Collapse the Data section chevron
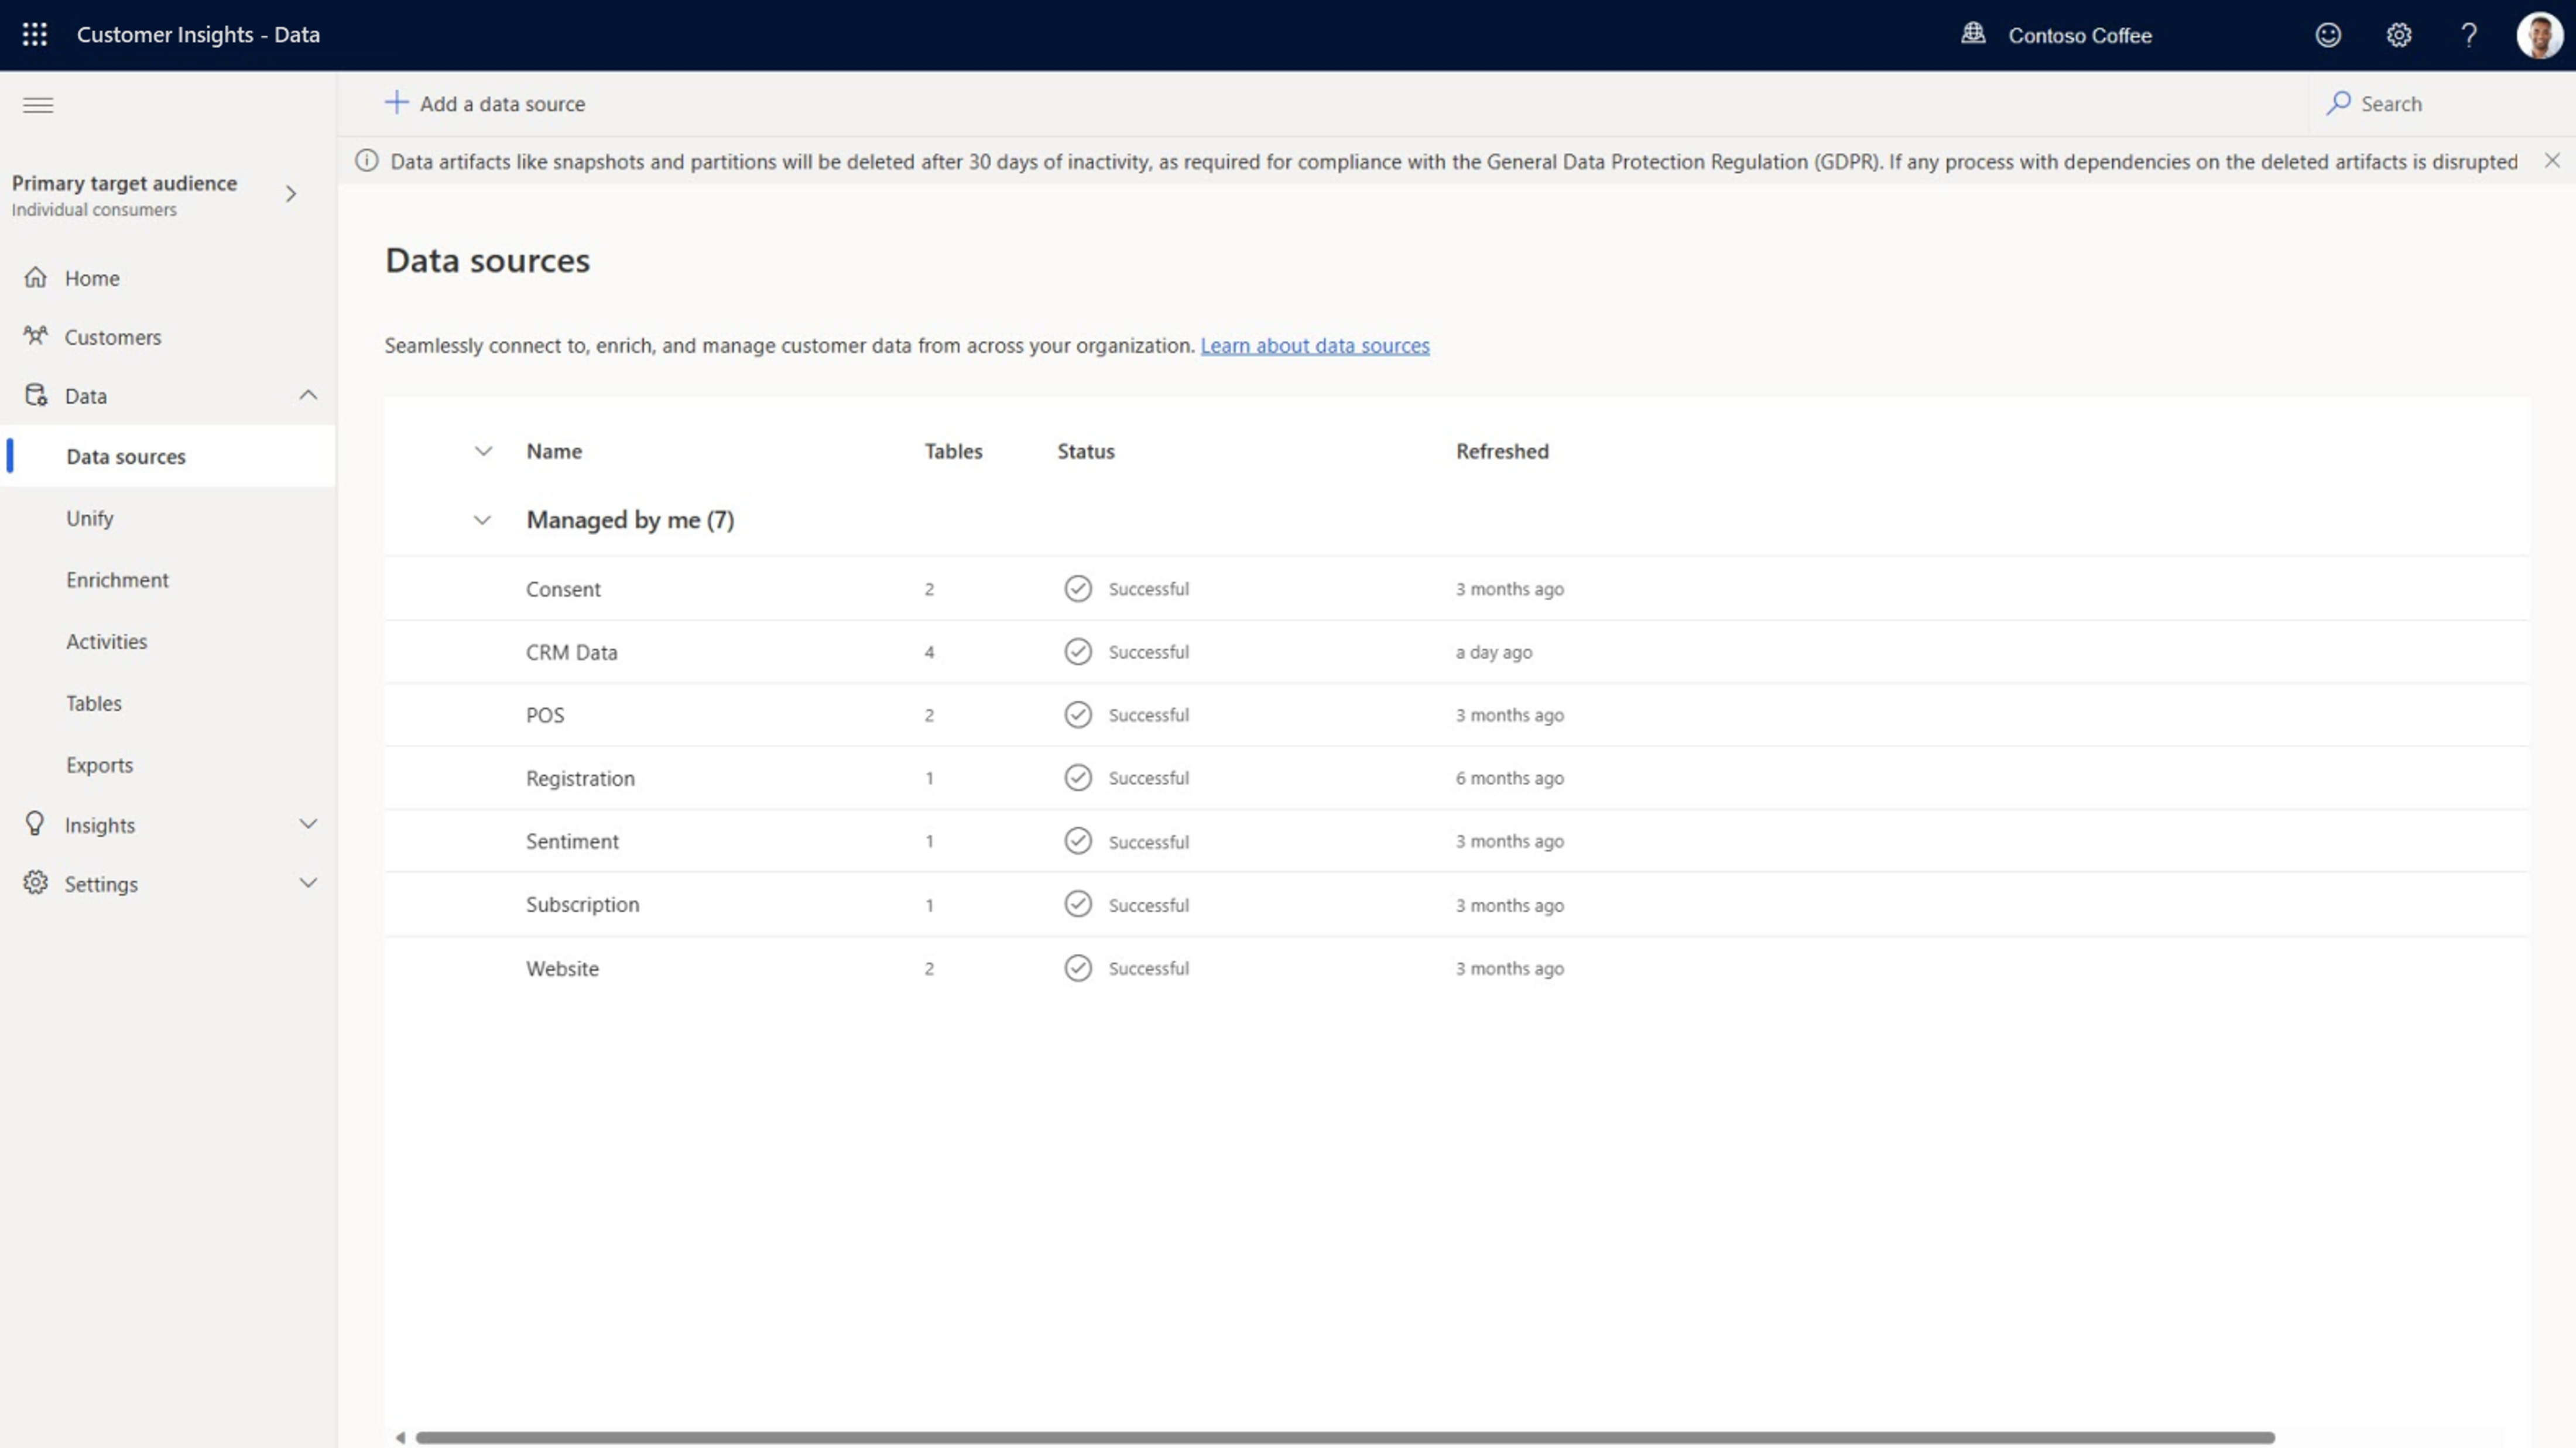The height and width of the screenshot is (1448, 2576). tap(308, 395)
